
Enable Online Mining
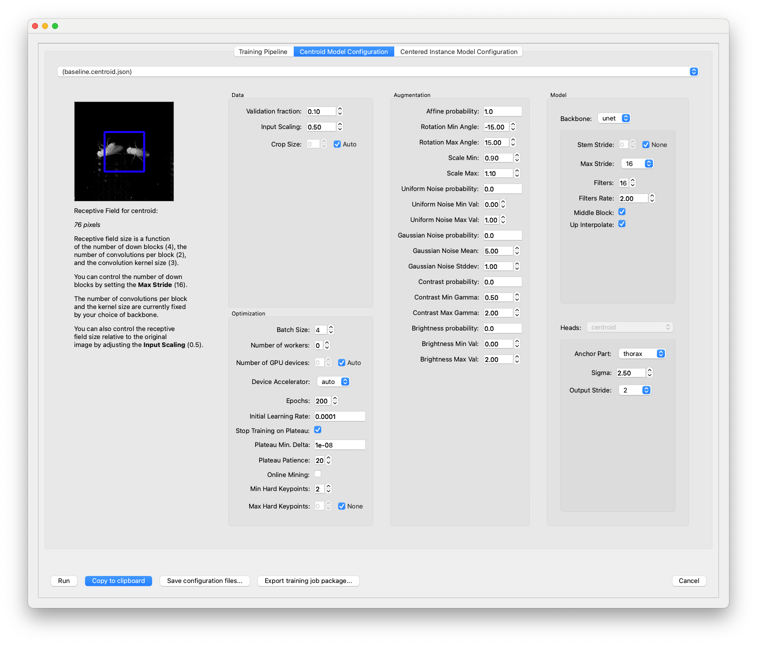tap(318, 473)
